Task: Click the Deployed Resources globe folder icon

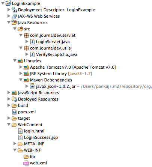Action: (x=14, y=99)
